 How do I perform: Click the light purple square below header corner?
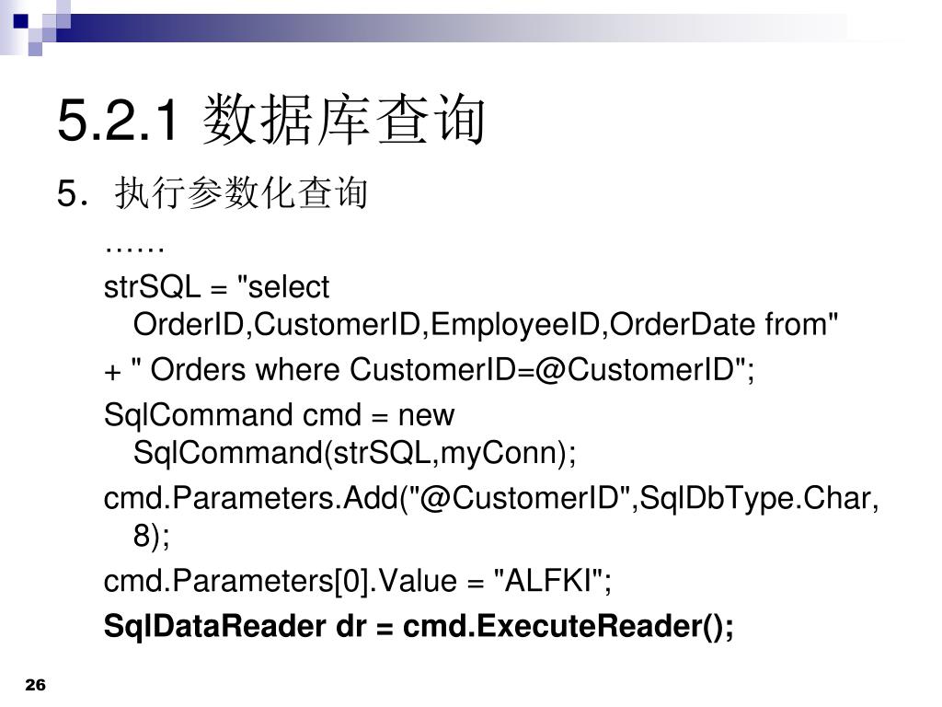coord(35,49)
